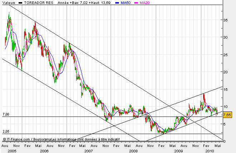Click the MA20 legend label
Image resolution: width=236 pixels, height=153 pixels.
coord(144,3)
